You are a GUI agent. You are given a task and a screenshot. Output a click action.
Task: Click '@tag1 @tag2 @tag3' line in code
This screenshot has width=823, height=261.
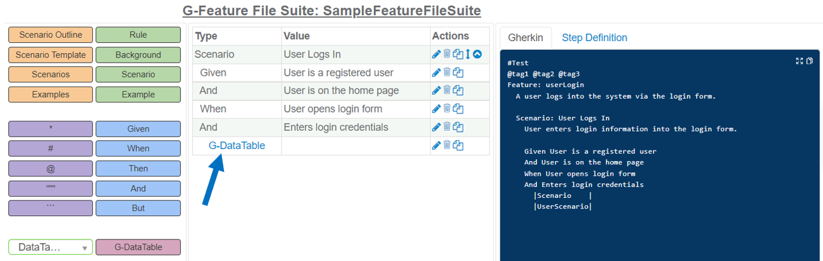pos(543,74)
